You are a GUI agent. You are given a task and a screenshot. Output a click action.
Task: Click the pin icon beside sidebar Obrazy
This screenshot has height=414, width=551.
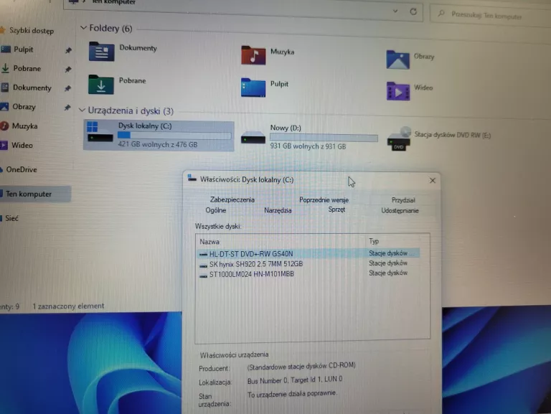67,108
